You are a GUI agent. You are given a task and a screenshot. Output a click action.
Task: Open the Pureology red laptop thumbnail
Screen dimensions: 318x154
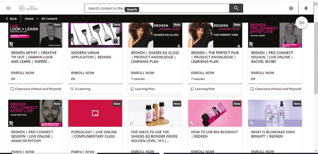[95, 113]
